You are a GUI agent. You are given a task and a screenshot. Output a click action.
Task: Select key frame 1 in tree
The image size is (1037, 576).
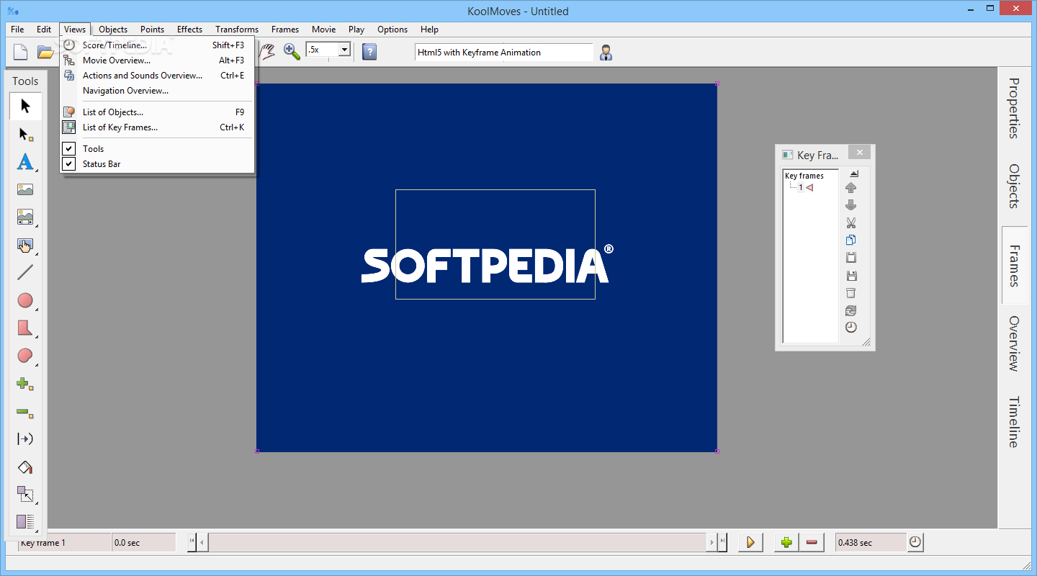click(x=801, y=187)
